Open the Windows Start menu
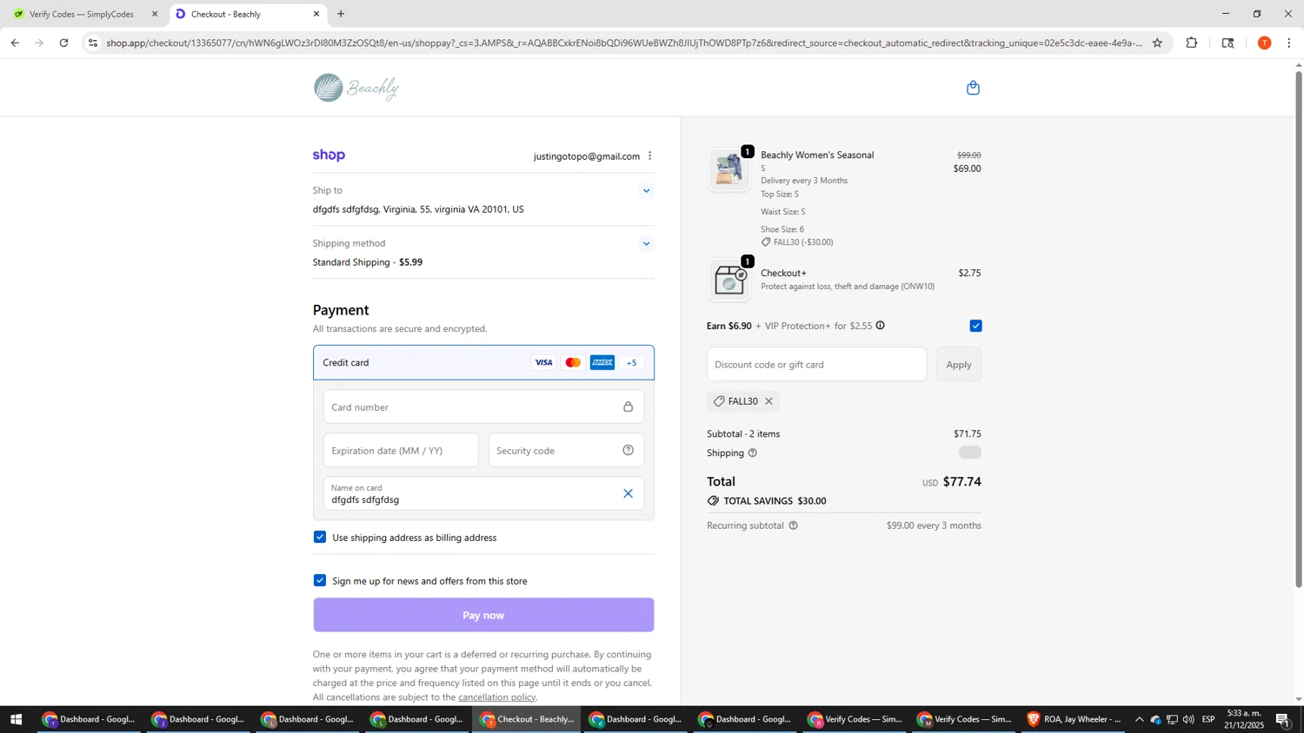 coord(15,719)
